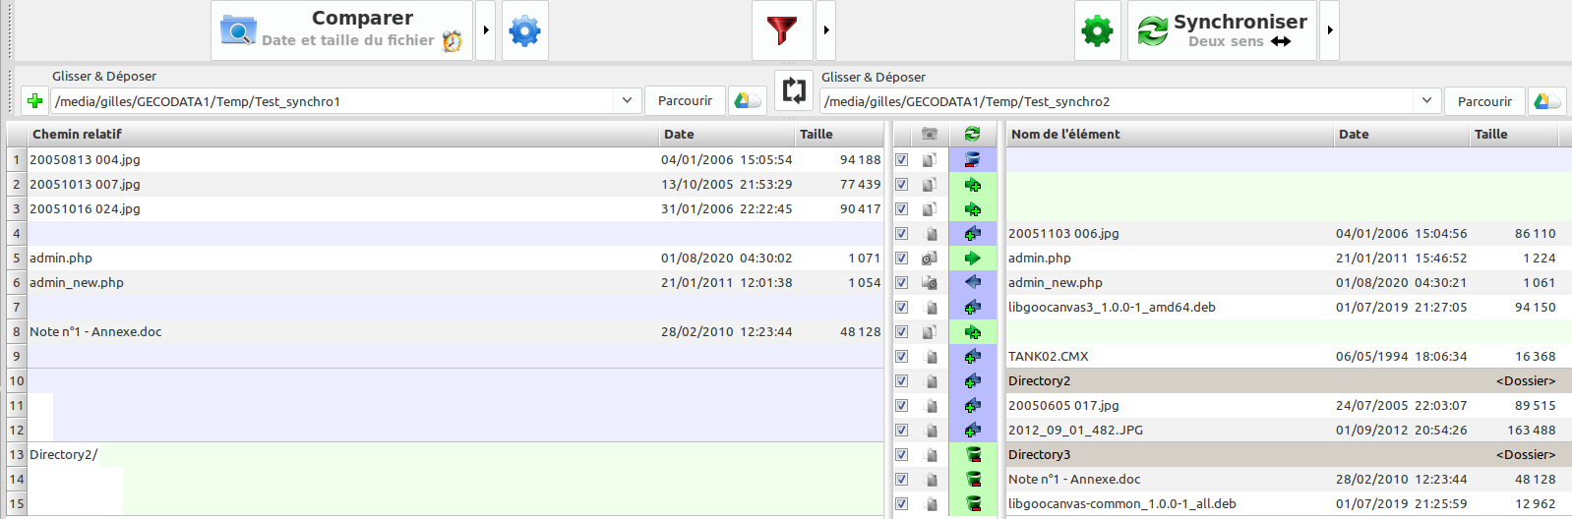Click the create-right action for 20051016 024.jpg
Viewport: 1572px width, 519px height.
972,208
